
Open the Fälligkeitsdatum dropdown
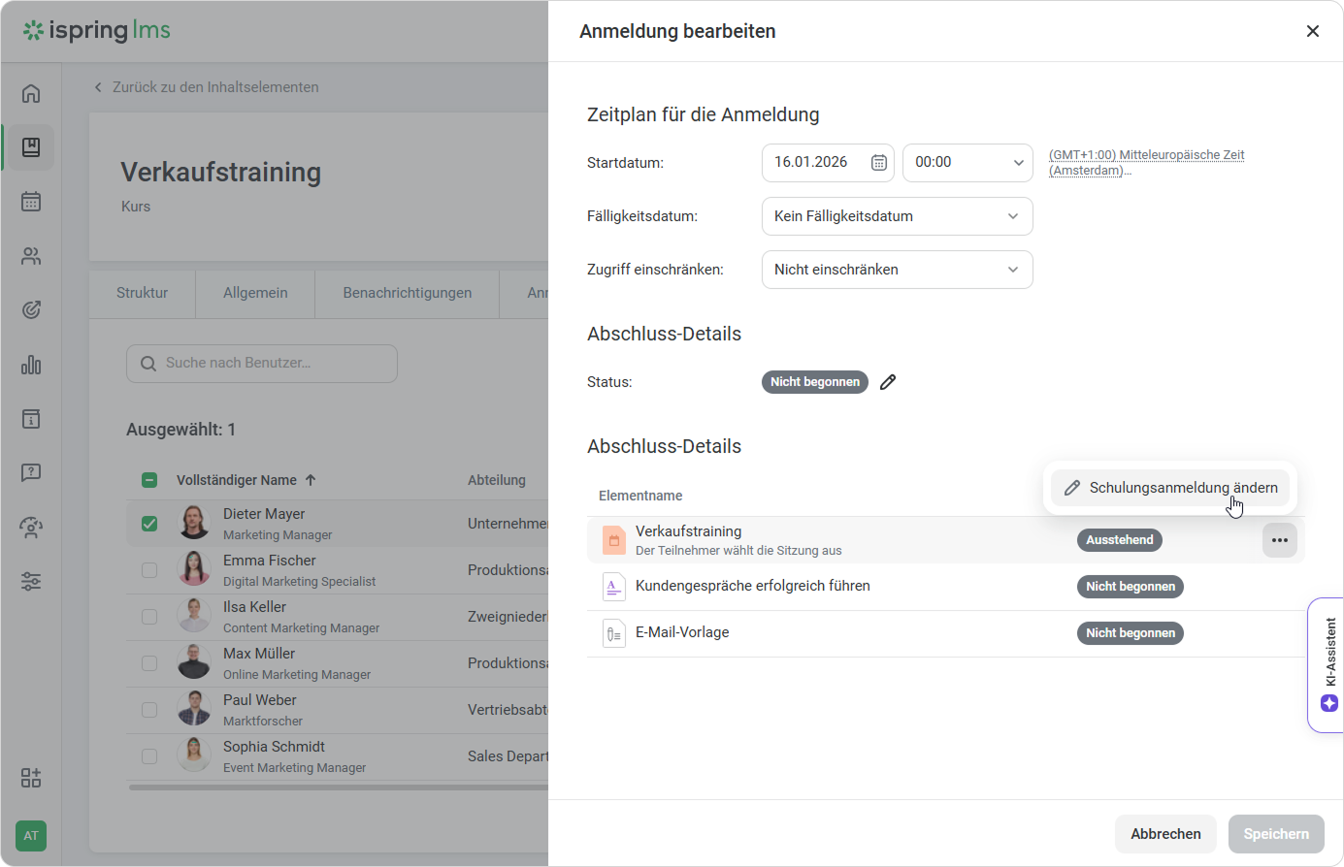(897, 216)
